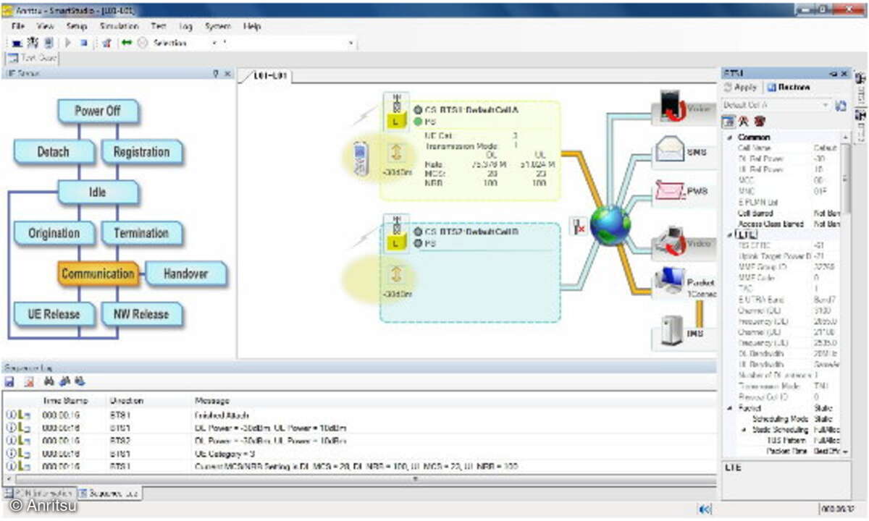This screenshot has height=521, width=869.
Task: Open the Default Cell A dropdown
Action: pos(776,105)
